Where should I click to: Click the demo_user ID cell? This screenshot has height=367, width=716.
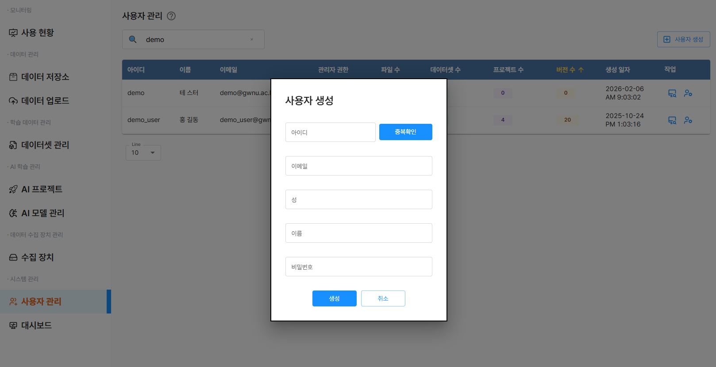point(144,120)
